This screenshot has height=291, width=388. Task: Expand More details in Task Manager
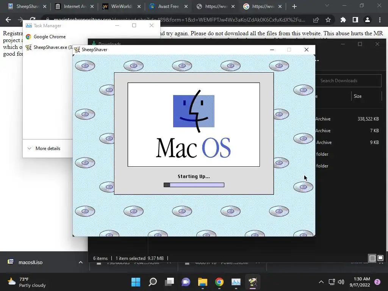tap(44, 149)
